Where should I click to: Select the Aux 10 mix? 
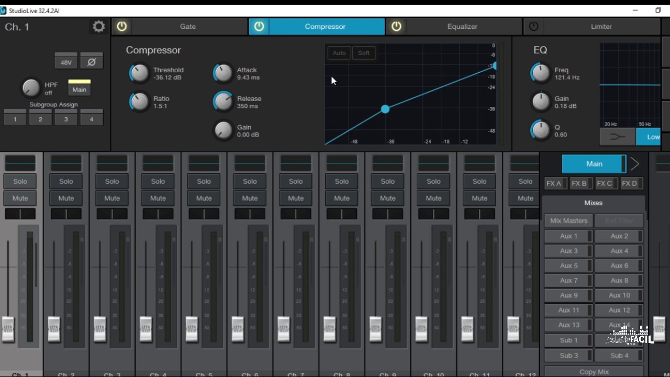click(x=619, y=295)
